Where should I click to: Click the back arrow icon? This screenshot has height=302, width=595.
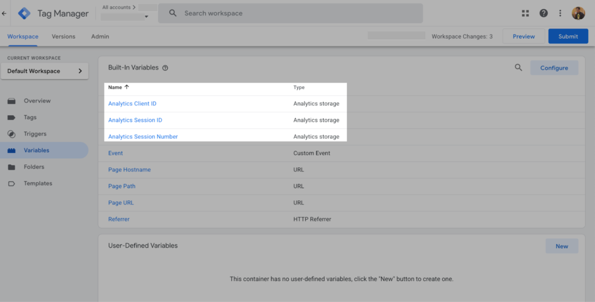(5, 13)
